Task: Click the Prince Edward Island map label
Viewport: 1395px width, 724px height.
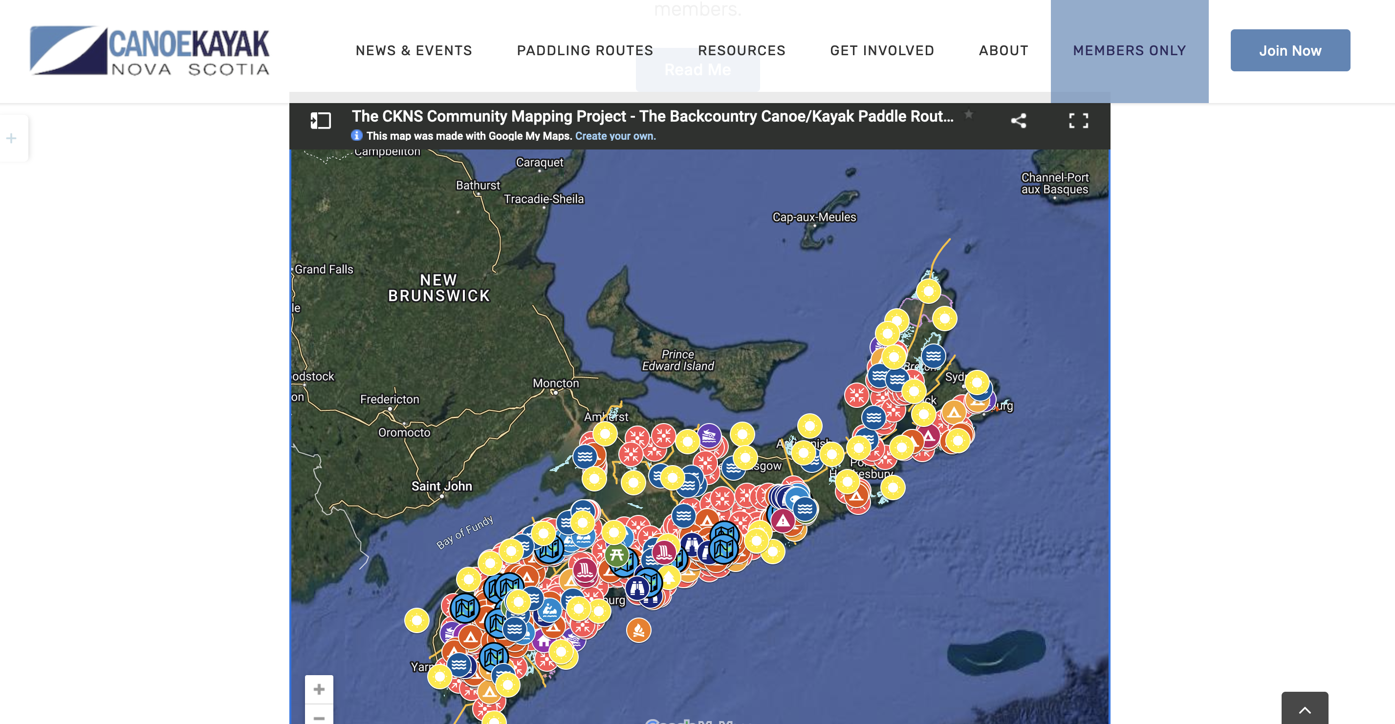Action: pyautogui.click(x=678, y=360)
